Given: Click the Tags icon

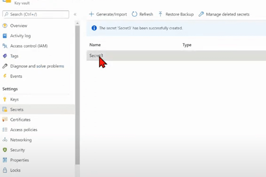Looking at the screenshot, I should pos(5,56).
